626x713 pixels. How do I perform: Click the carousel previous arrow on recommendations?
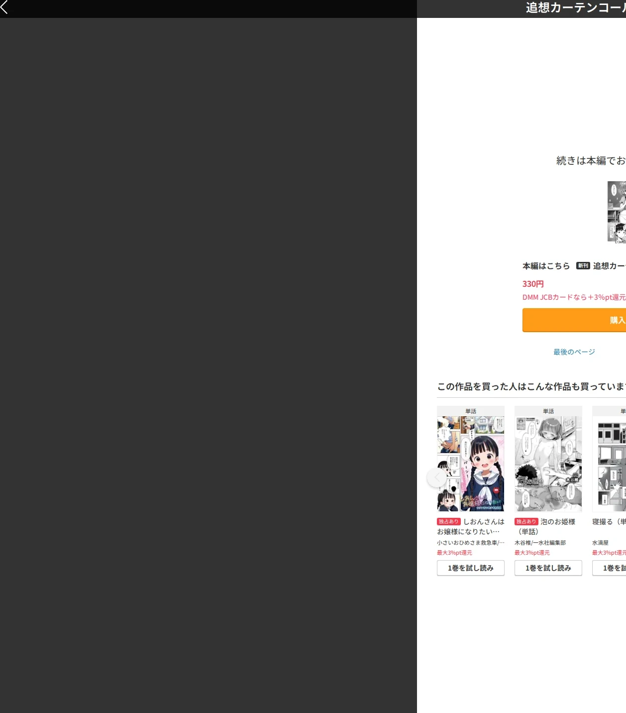[437, 477]
